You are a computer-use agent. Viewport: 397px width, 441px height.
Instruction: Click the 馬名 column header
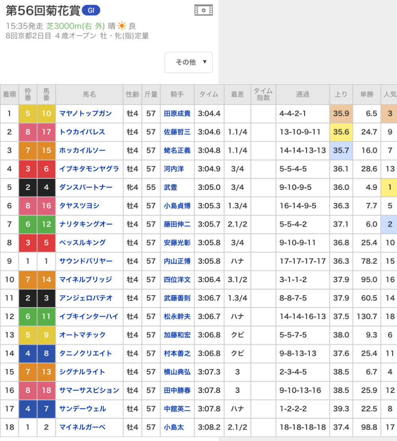coord(90,95)
